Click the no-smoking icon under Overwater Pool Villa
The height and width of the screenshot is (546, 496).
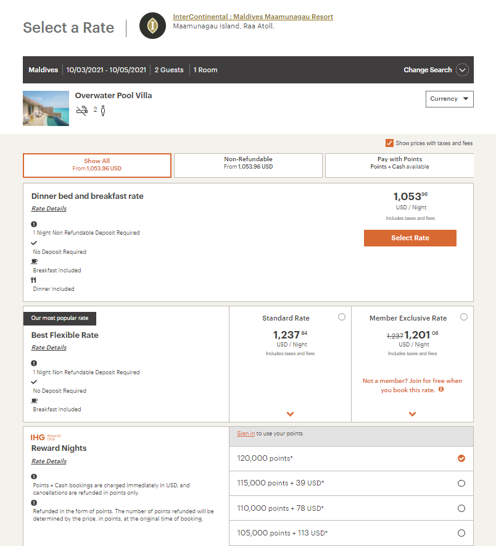pyautogui.click(x=81, y=111)
